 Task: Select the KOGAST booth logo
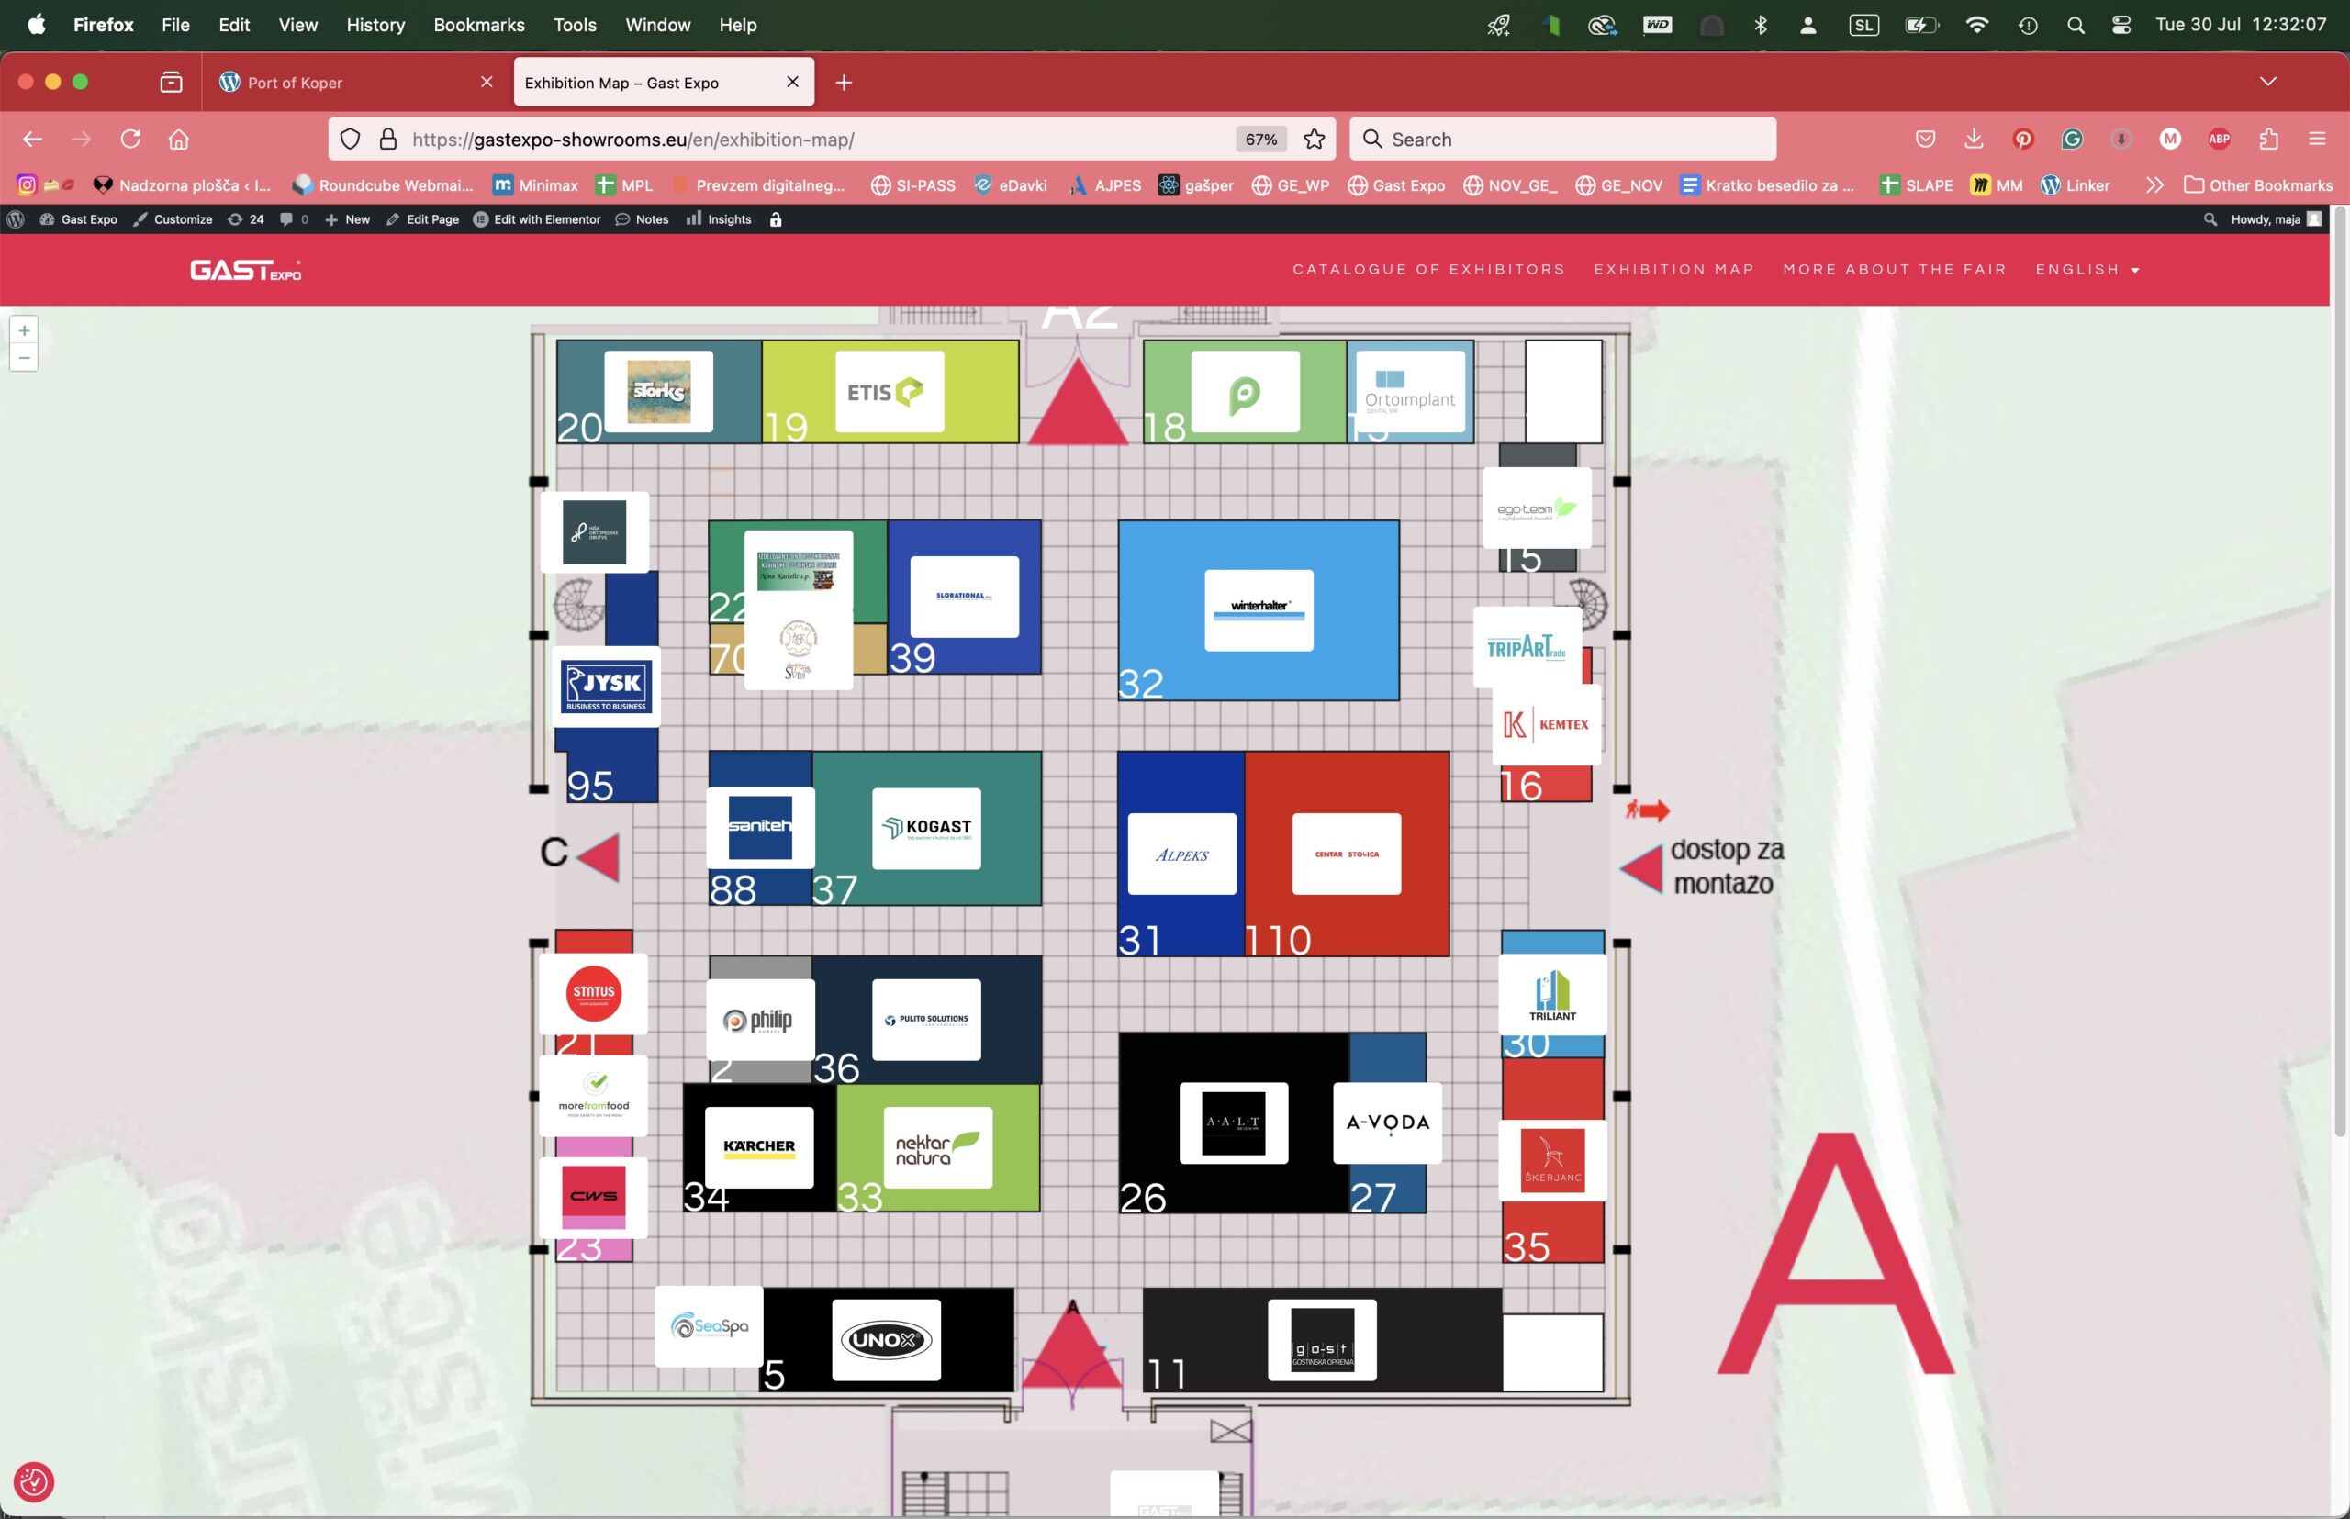coord(926,828)
